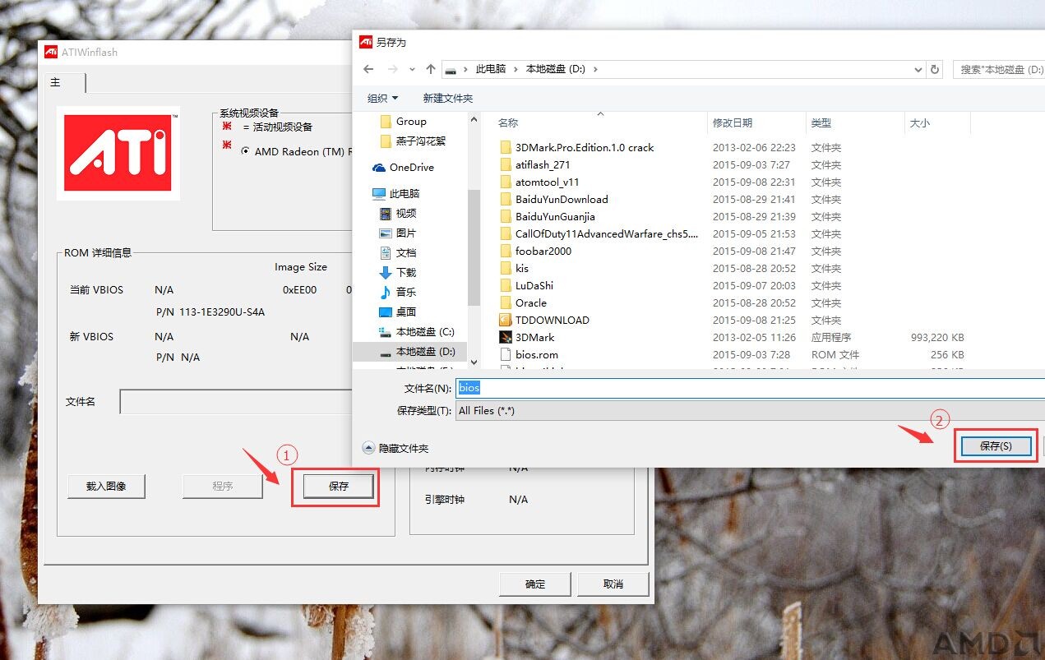The width and height of the screenshot is (1045, 660).
Task: Select CallOfDuty11AdvancedWarfare folder
Action: point(599,233)
